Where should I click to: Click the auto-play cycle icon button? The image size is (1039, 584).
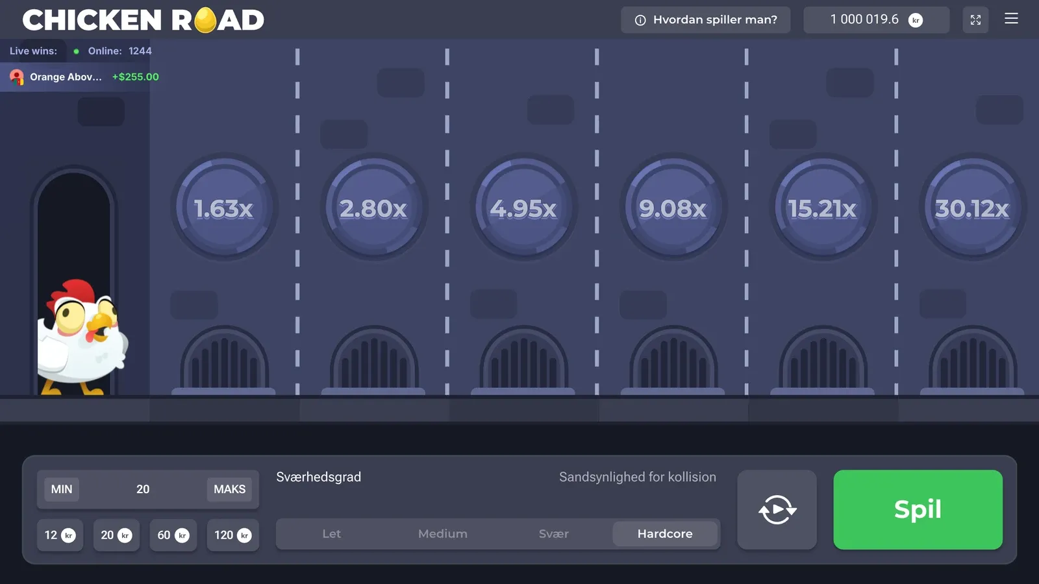click(x=777, y=509)
